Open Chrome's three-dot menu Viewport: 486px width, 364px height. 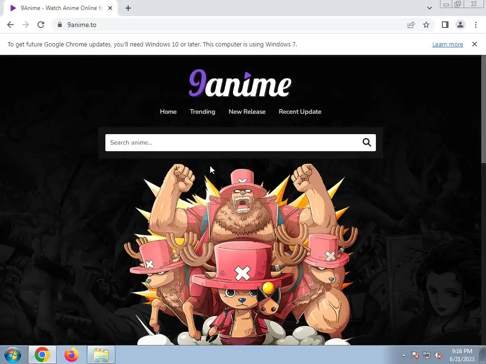(x=476, y=25)
